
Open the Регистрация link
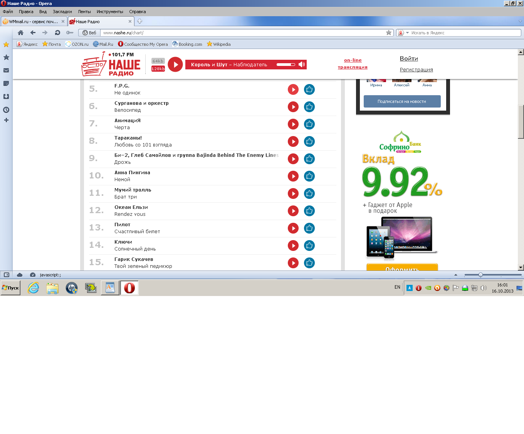(x=416, y=70)
